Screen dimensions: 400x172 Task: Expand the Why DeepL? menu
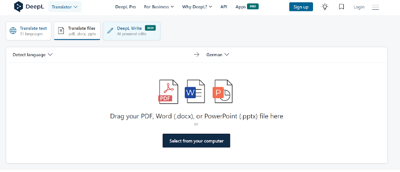(x=197, y=7)
